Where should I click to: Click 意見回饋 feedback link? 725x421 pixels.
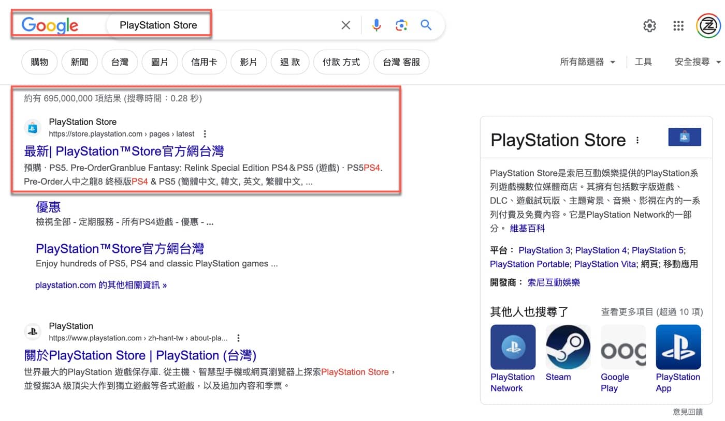[x=688, y=412]
